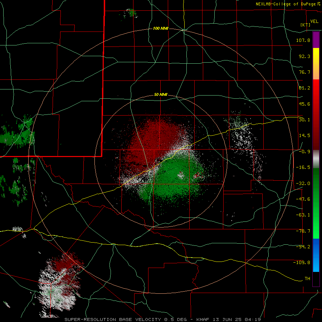Click the 45.6 velocity scale value

(304, 104)
